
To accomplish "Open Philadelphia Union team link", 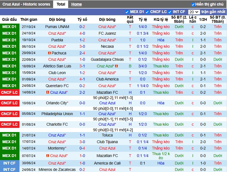I will pos(57,114).
